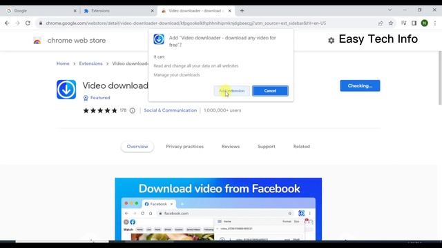Click the lock icon in address bar
Viewport: 442px width, 248px height.
(41, 23)
